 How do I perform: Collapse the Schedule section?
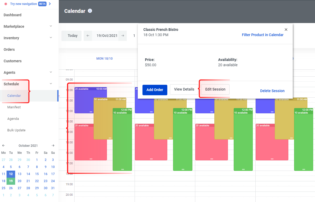(x=51, y=84)
